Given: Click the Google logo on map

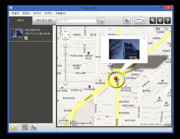Looking at the screenshot, I should coord(63,123).
